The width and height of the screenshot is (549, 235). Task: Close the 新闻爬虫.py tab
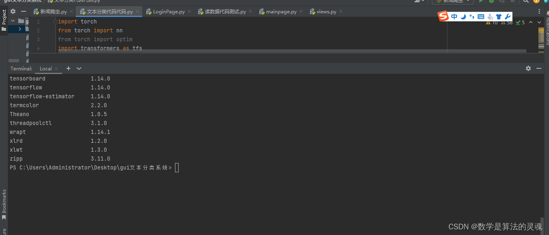71,12
